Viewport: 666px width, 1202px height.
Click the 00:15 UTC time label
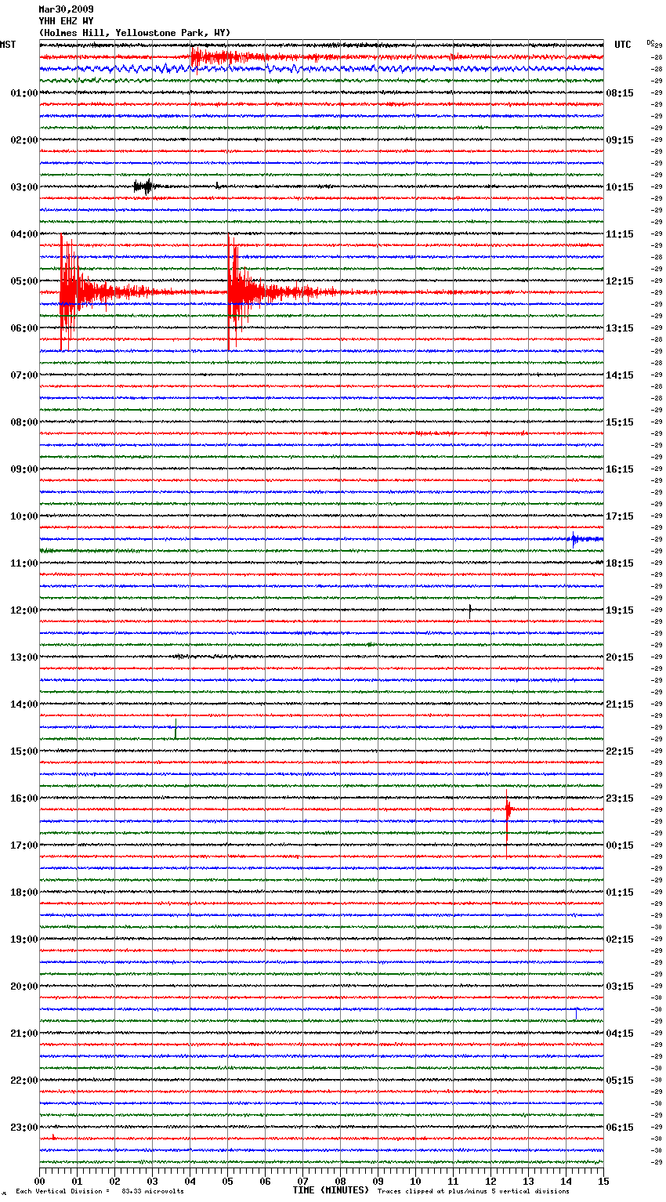(620, 845)
